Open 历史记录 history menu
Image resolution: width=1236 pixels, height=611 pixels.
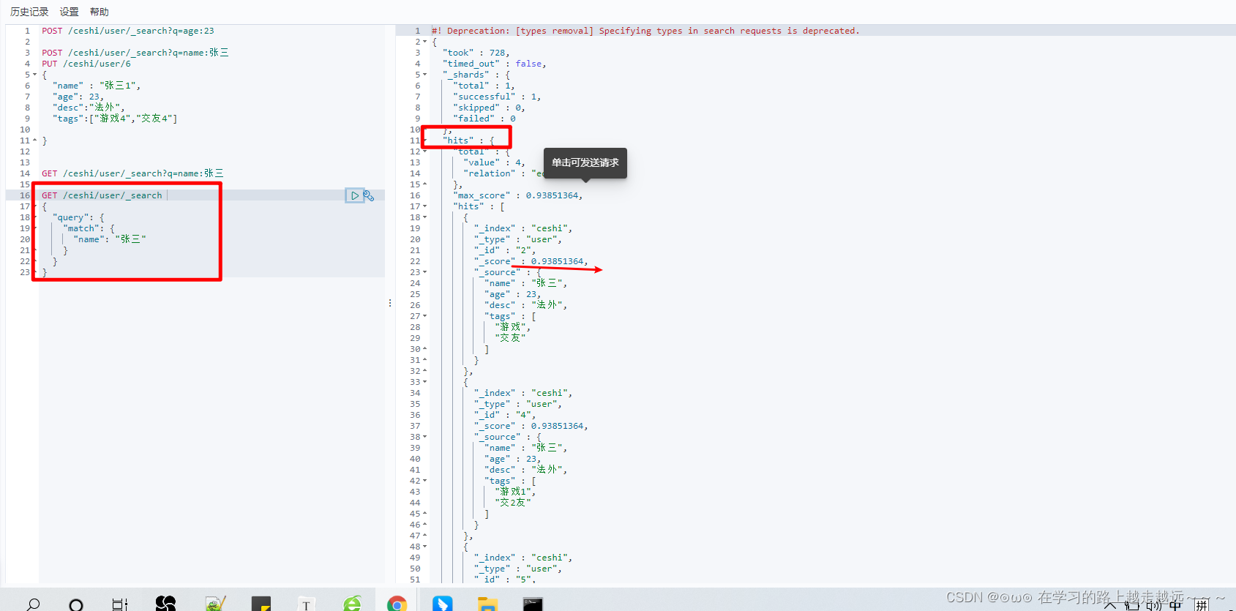[29, 12]
